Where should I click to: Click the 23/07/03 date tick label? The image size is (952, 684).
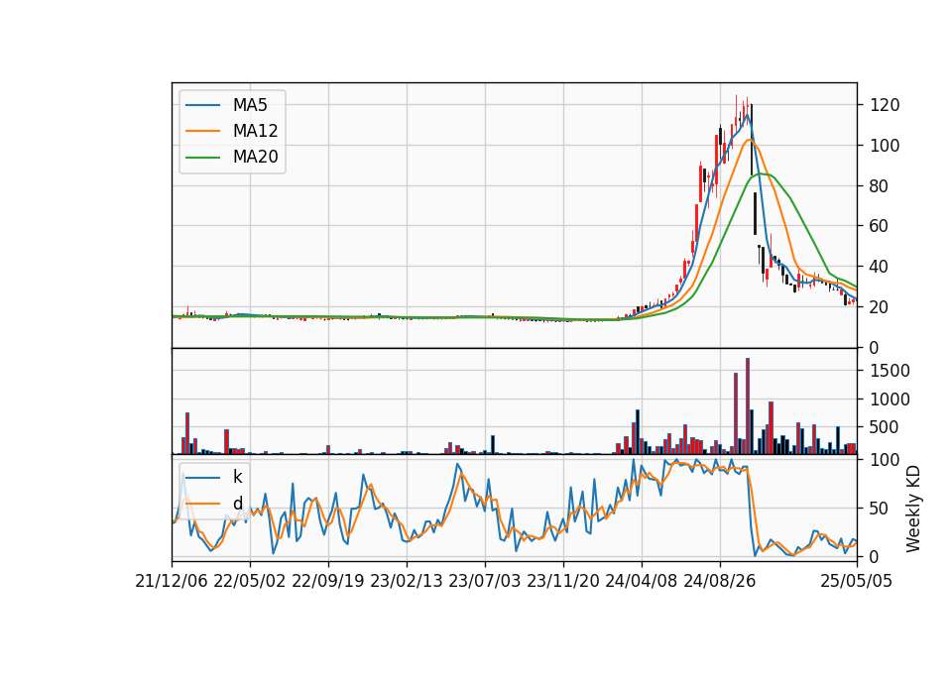(x=485, y=581)
